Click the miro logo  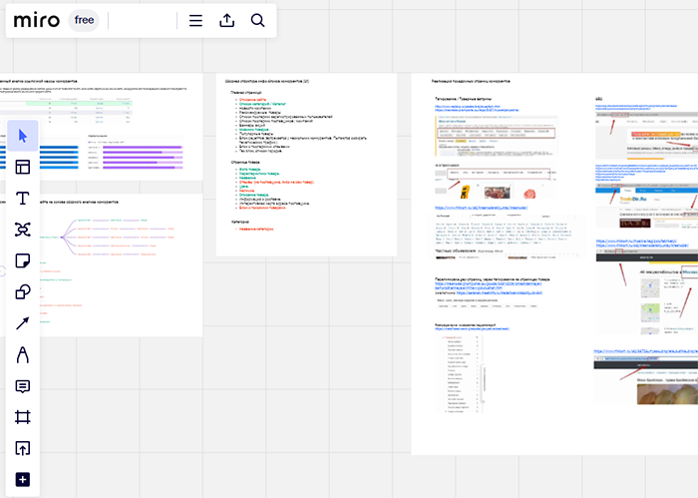coord(37,21)
